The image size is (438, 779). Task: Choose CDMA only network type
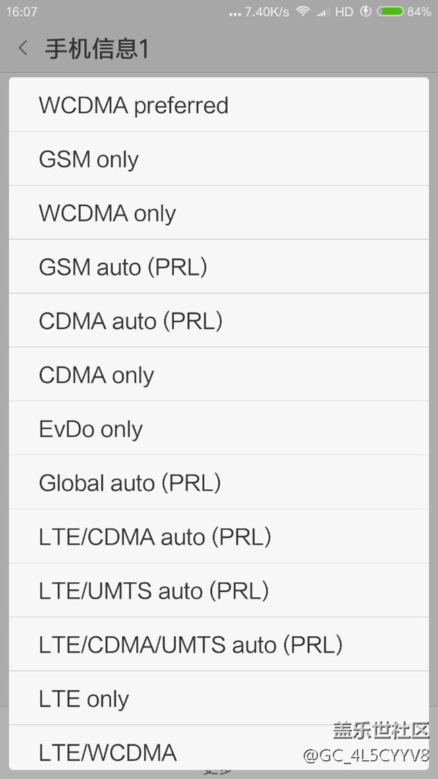coord(96,375)
